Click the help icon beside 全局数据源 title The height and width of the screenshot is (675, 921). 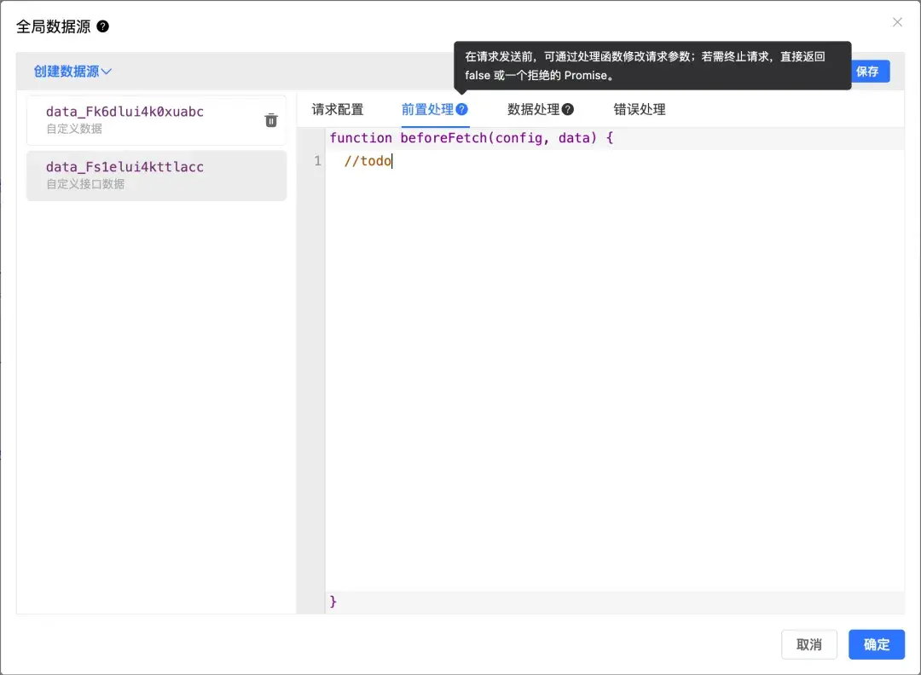point(103,26)
